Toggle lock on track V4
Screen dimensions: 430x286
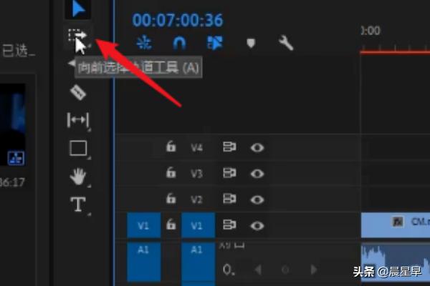coord(171,146)
